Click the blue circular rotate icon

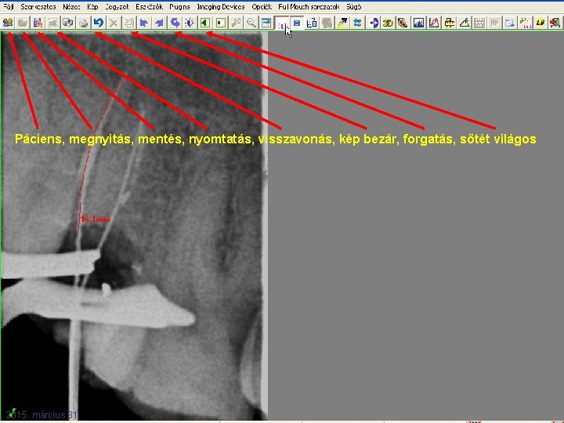[x=175, y=23]
